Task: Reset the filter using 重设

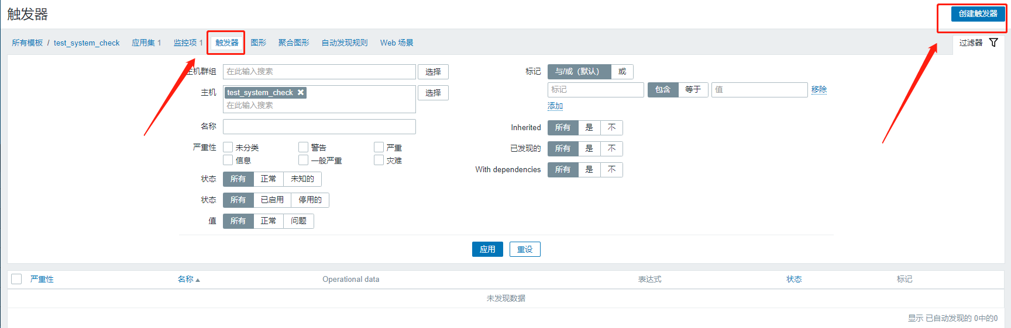Action: point(524,249)
